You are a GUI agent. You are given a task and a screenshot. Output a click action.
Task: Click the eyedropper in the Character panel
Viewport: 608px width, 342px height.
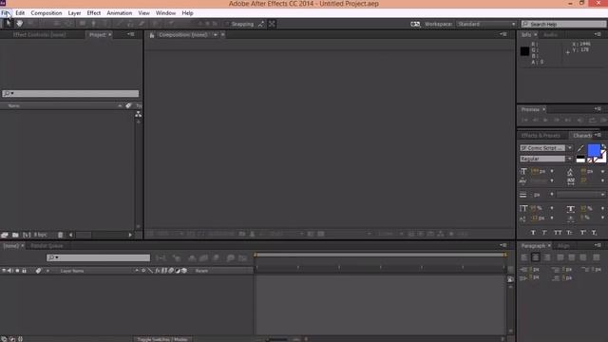coord(580,148)
